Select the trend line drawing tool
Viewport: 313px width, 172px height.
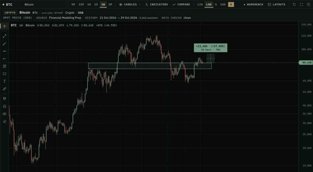coord(4,36)
